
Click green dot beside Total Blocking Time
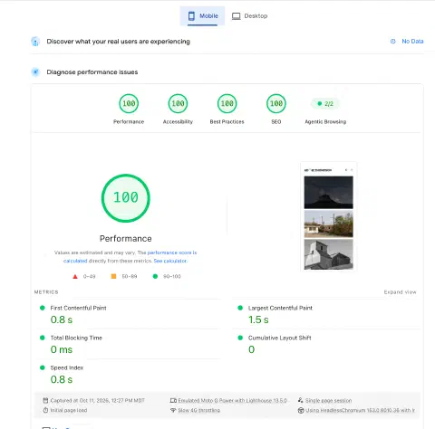43,338
